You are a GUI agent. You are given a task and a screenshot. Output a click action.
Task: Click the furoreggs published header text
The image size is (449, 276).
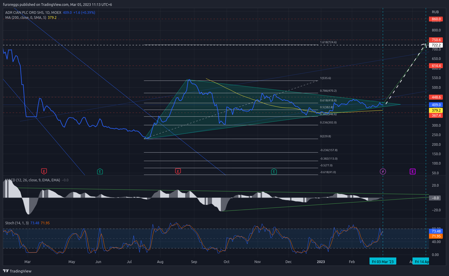tap(57, 5)
